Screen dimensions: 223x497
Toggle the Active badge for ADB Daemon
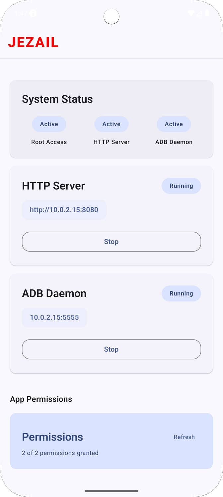[174, 124]
